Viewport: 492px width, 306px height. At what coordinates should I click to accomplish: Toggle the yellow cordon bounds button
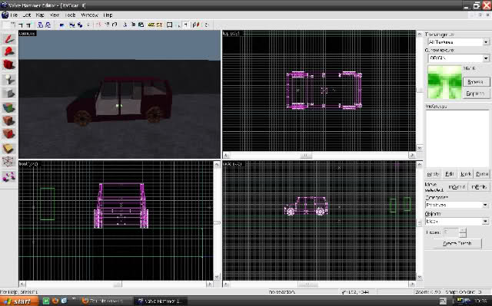[x=151, y=25]
